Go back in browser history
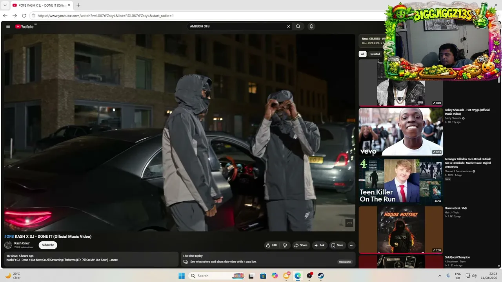This screenshot has width=502, height=282. 5,16
